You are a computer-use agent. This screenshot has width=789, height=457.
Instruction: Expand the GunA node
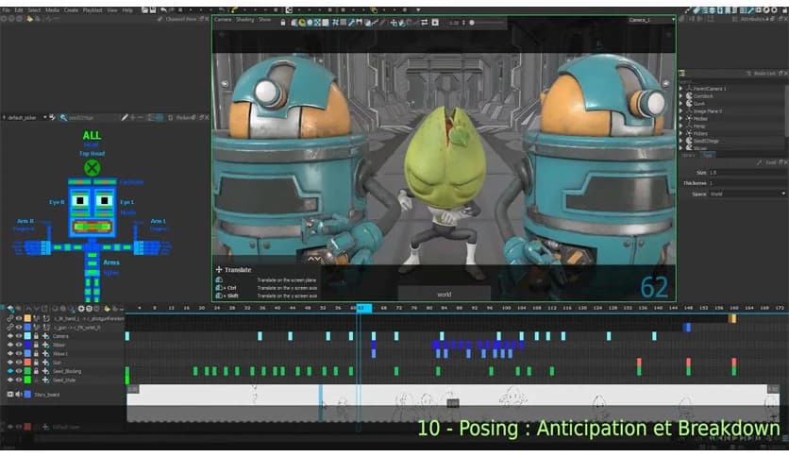(x=680, y=104)
